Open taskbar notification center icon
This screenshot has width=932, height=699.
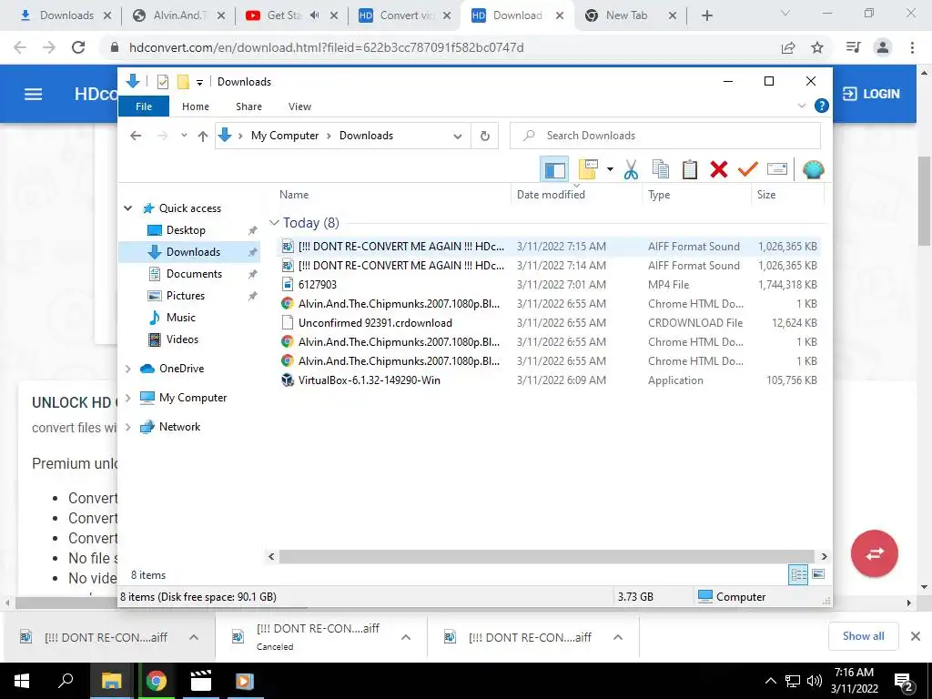click(x=904, y=682)
